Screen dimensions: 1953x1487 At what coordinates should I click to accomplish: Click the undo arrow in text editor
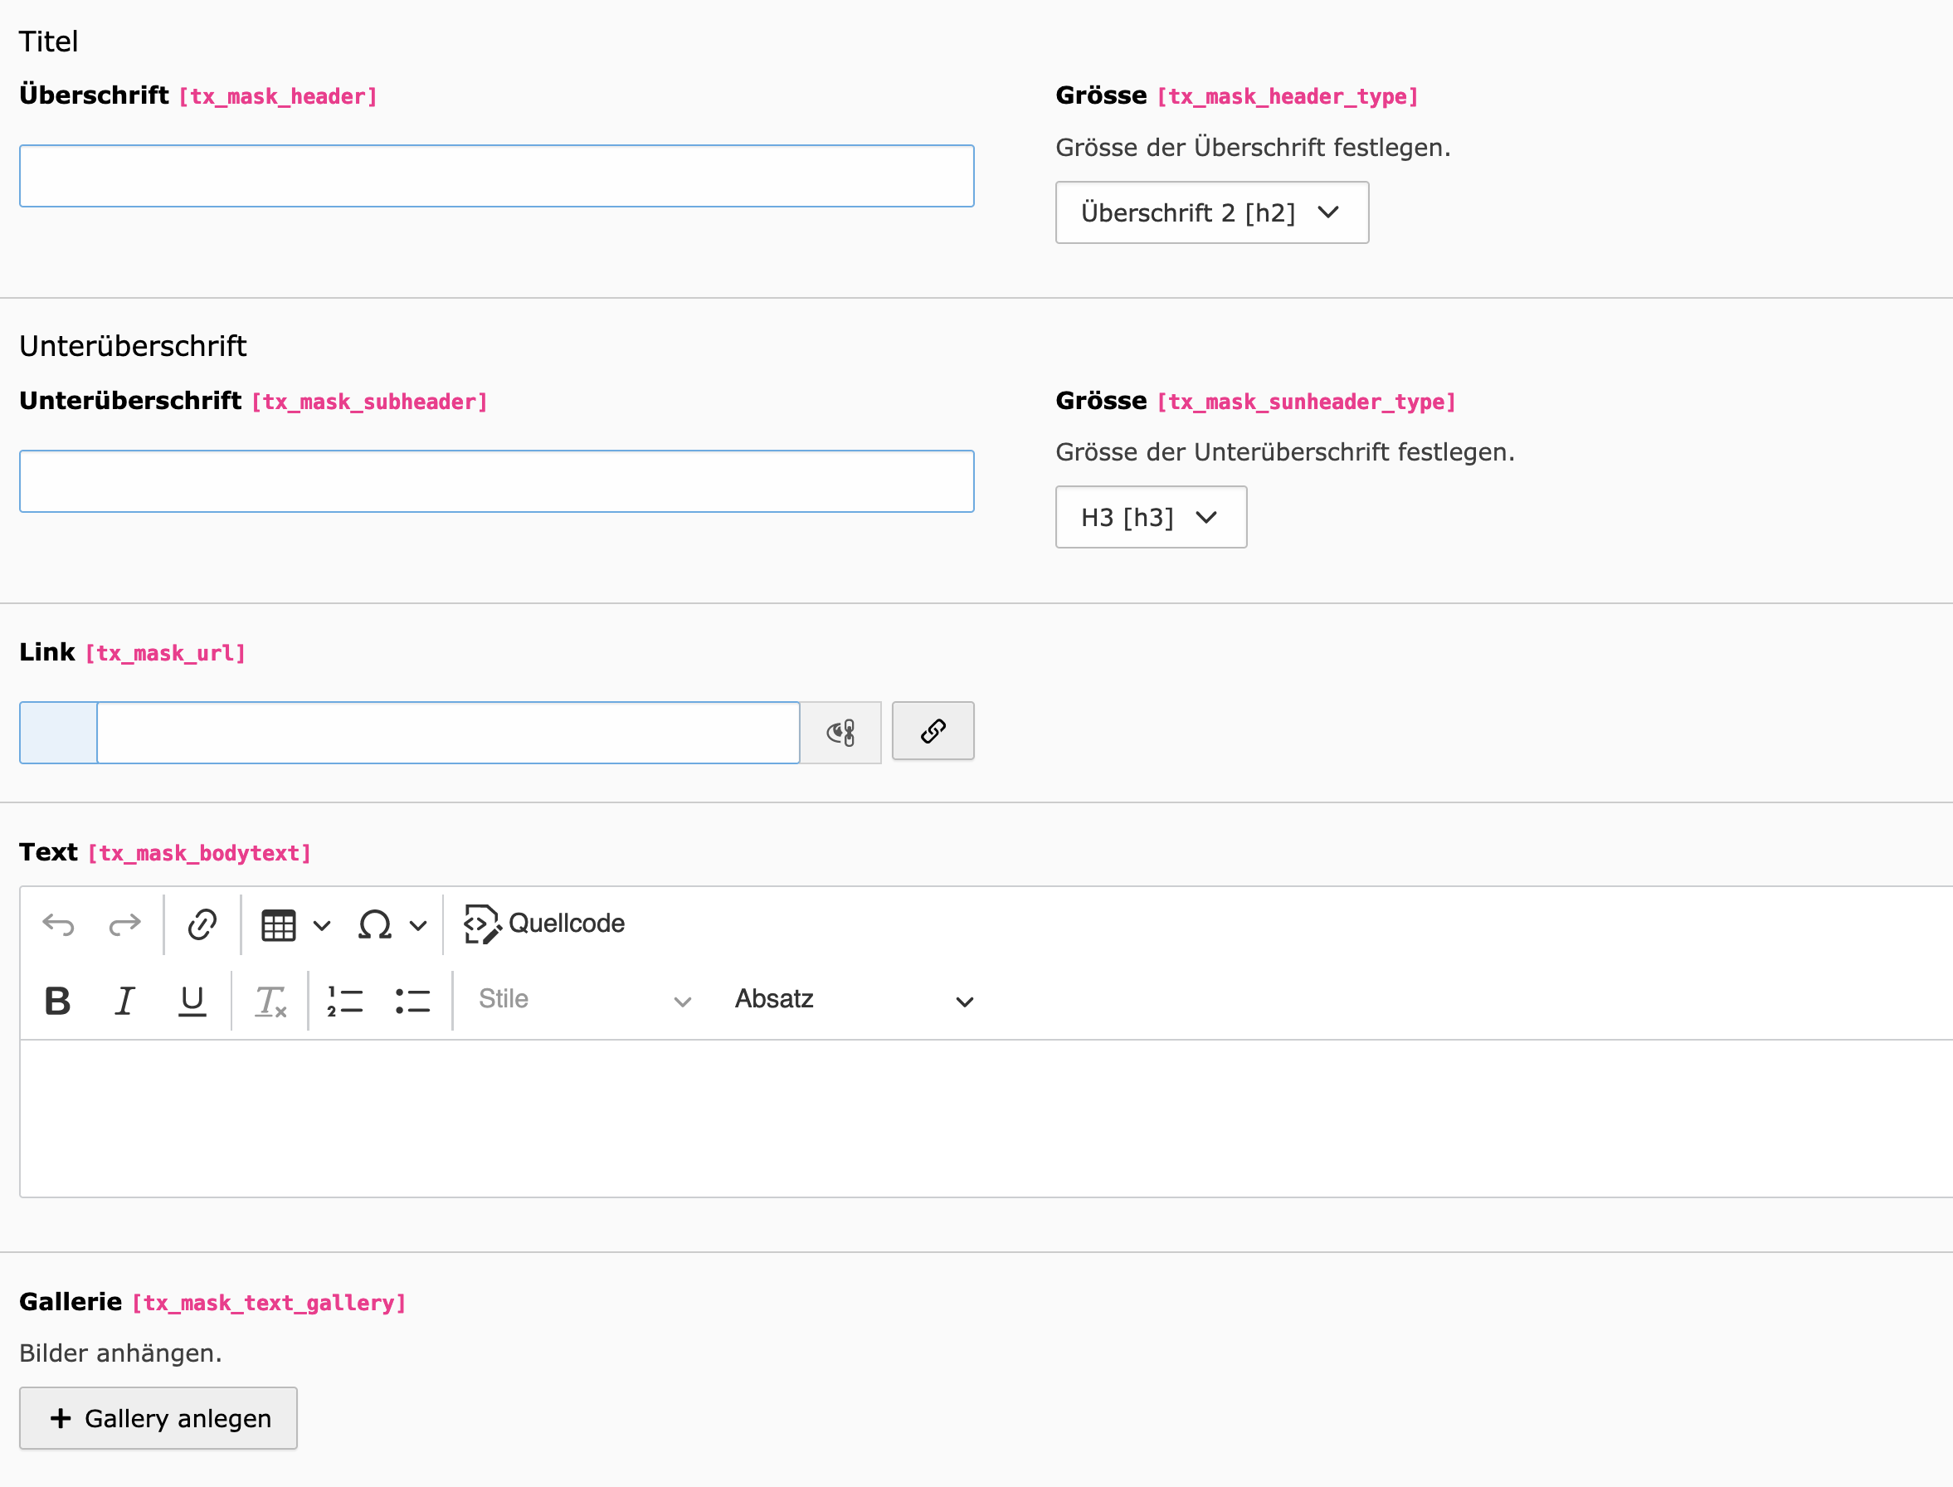[x=58, y=925]
